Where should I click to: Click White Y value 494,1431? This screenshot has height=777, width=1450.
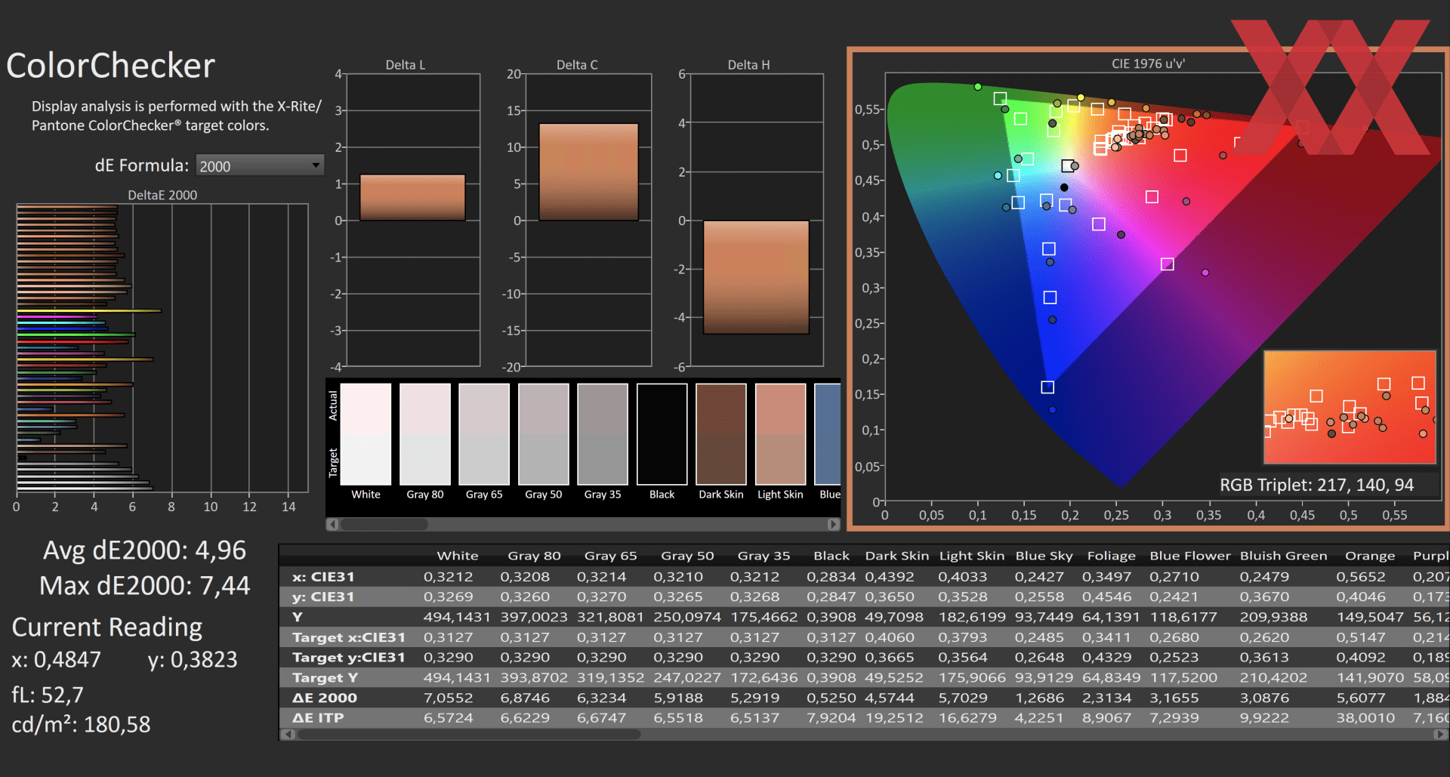[x=457, y=617]
